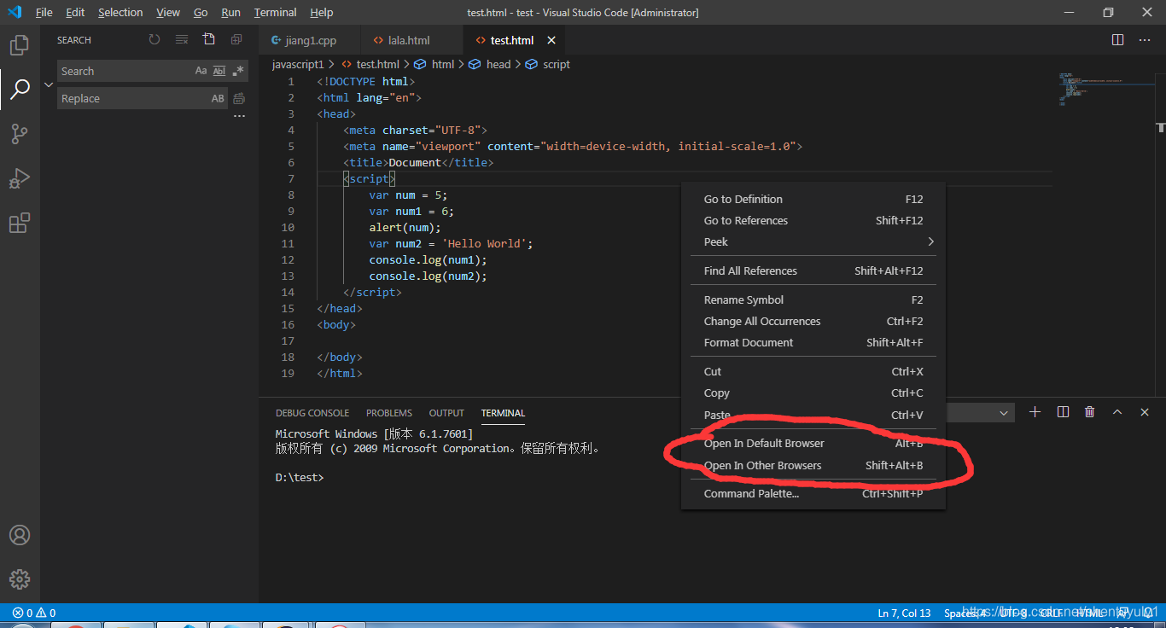Switch to the jiang1.cpp tab
Viewport: 1166px width, 628px height.
309,39
